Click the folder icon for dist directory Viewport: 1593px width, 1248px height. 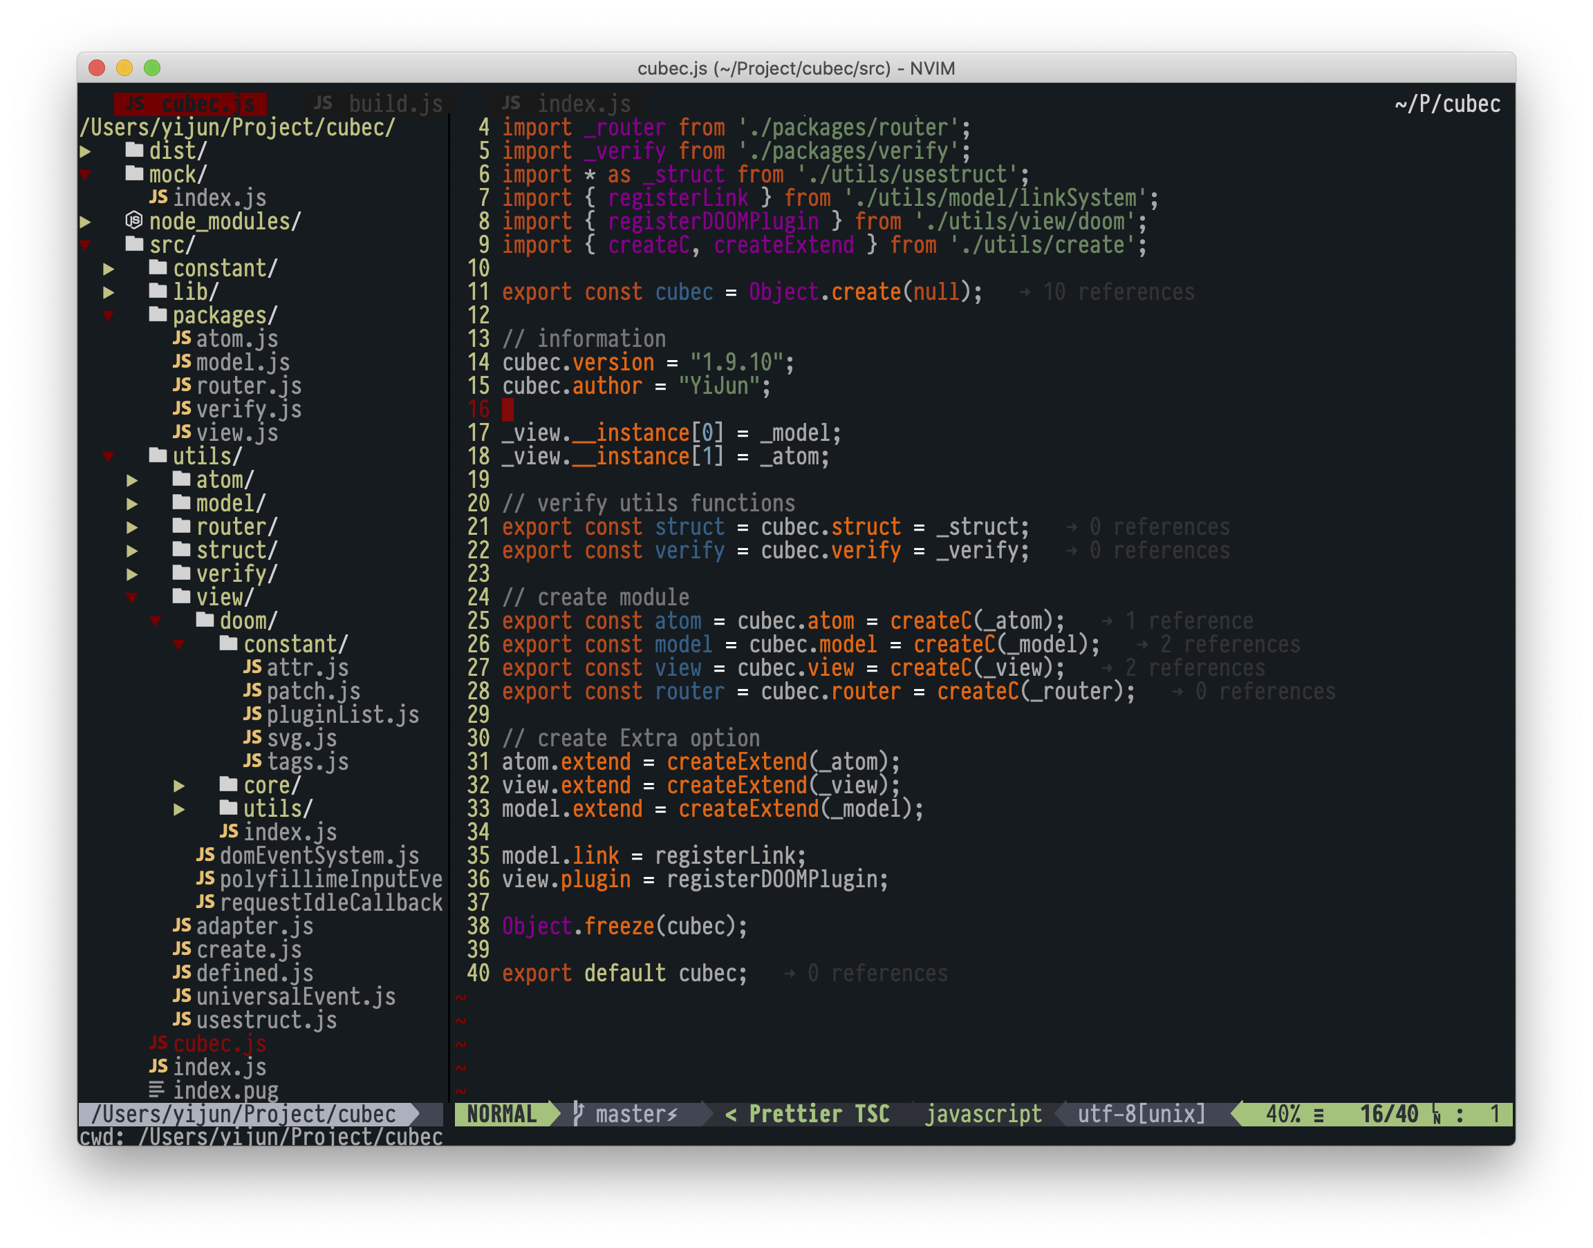click(135, 150)
